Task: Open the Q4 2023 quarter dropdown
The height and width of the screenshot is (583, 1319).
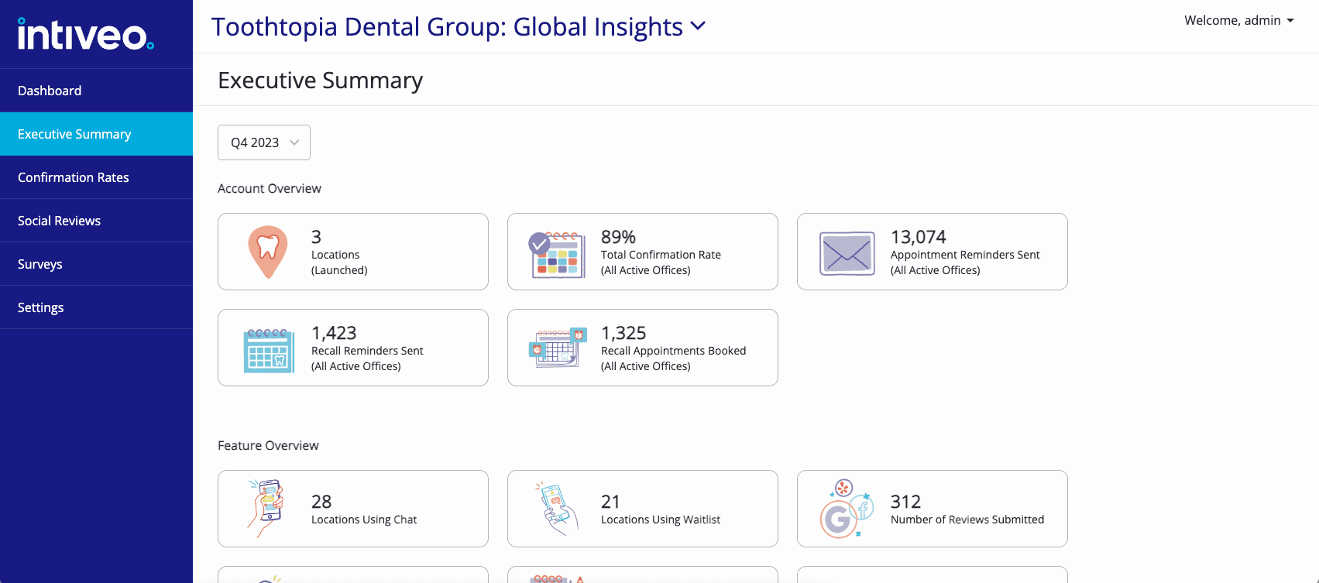Action: [264, 142]
